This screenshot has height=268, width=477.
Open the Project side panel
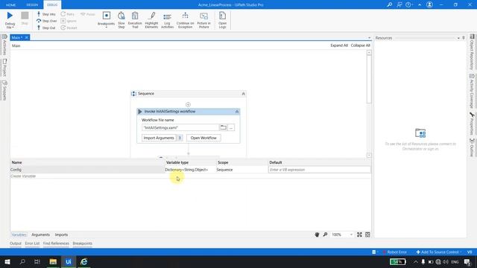4,68
